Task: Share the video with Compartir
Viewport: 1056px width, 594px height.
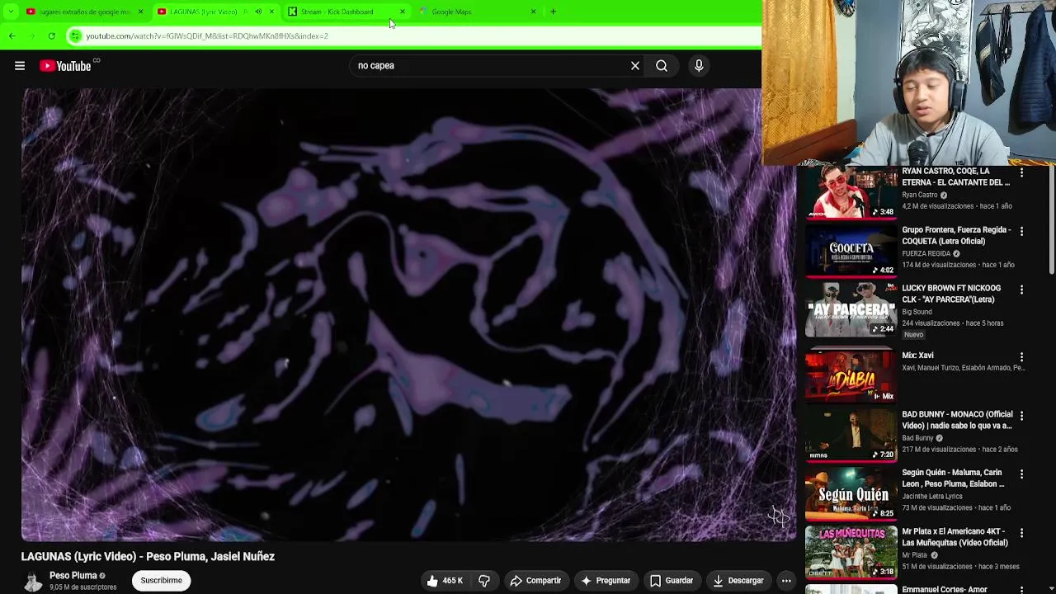Action: 535,581
